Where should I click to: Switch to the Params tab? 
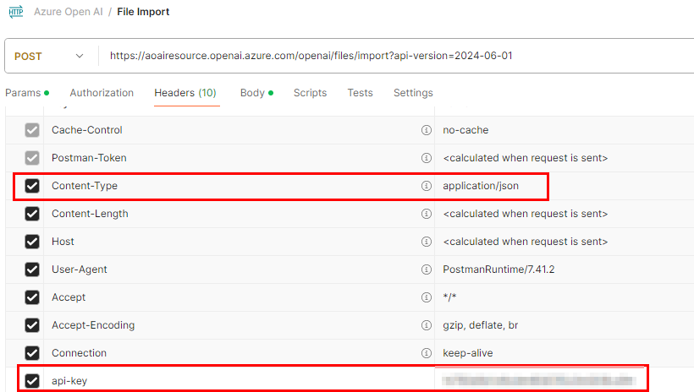coord(26,93)
